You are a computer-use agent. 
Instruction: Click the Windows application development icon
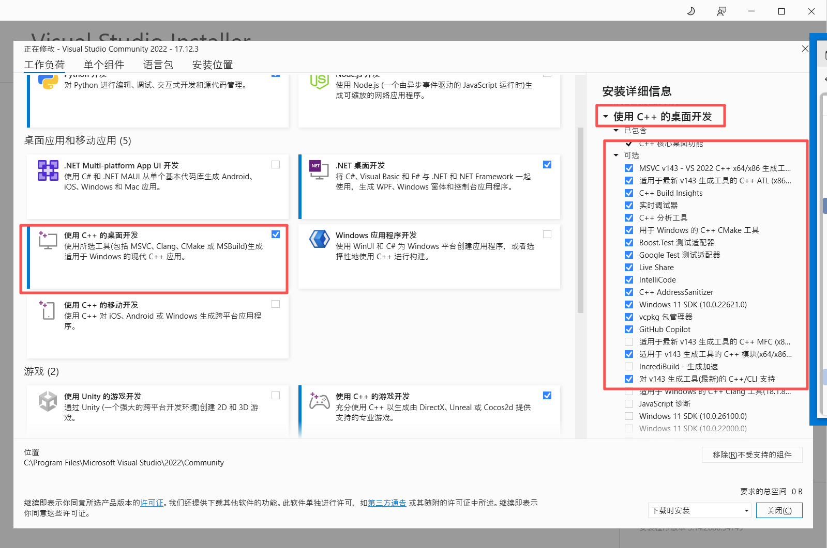click(319, 239)
